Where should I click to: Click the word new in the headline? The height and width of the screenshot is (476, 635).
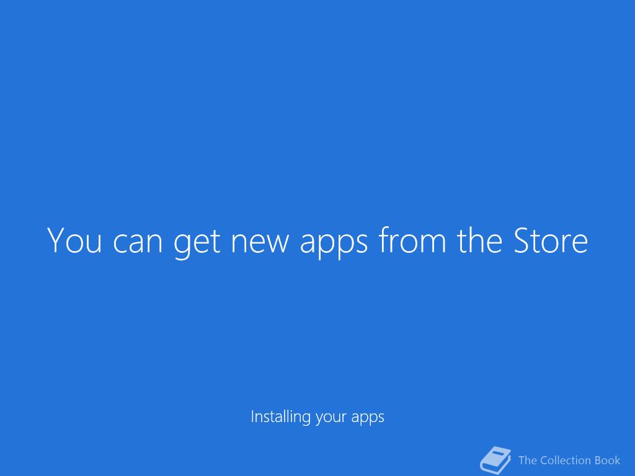pos(260,243)
